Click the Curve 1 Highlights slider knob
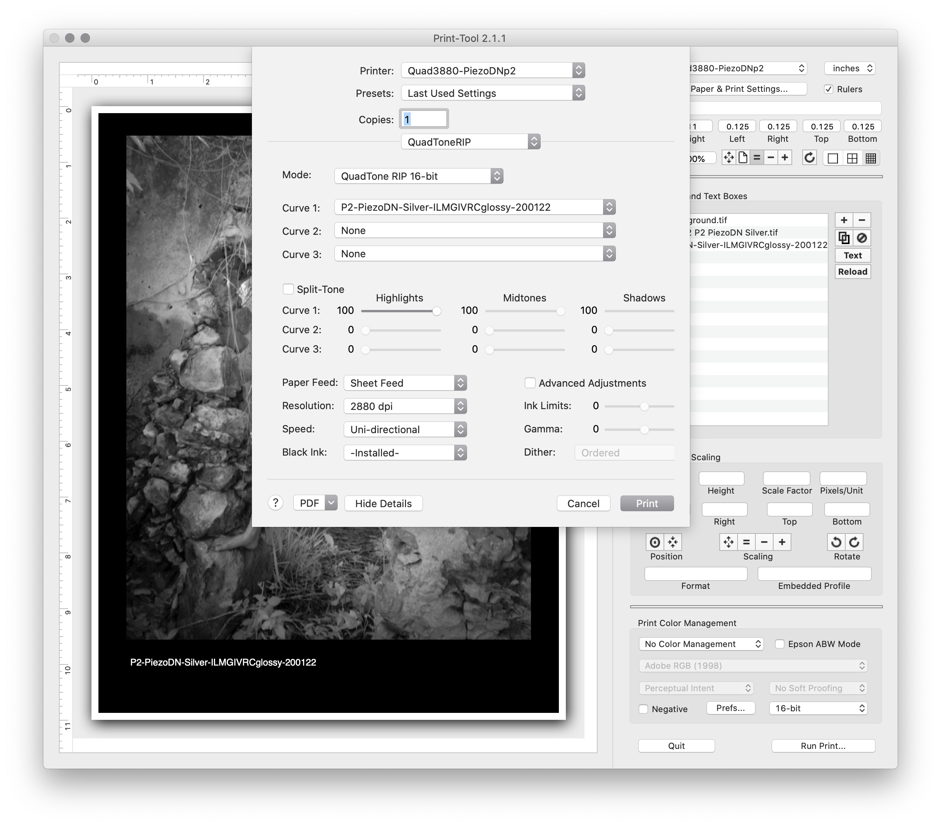 point(436,311)
